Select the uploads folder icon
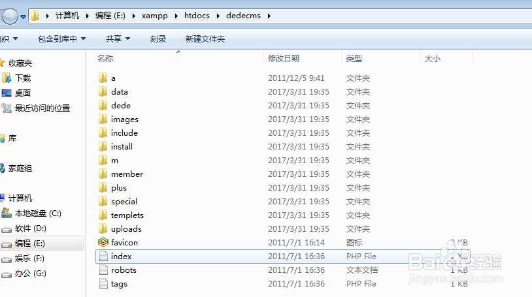 pyautogui.click(x=103, y=228)
